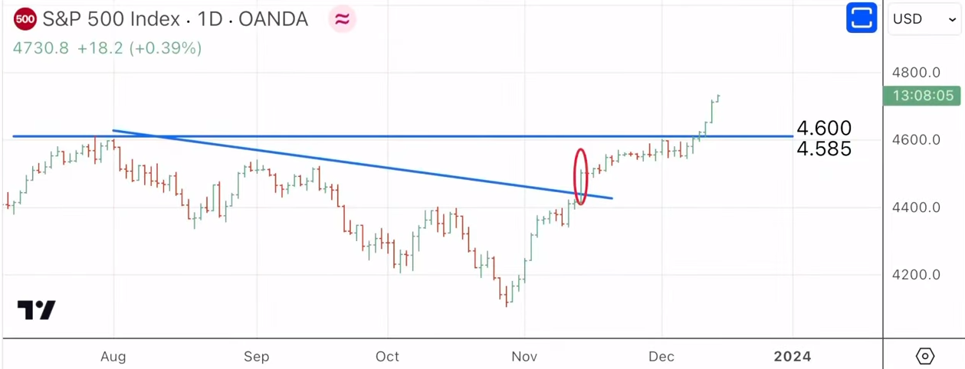Screen dimensions: 965x369
Task: Click the 4.600 text annotation
Action: [x=824, y=128]
